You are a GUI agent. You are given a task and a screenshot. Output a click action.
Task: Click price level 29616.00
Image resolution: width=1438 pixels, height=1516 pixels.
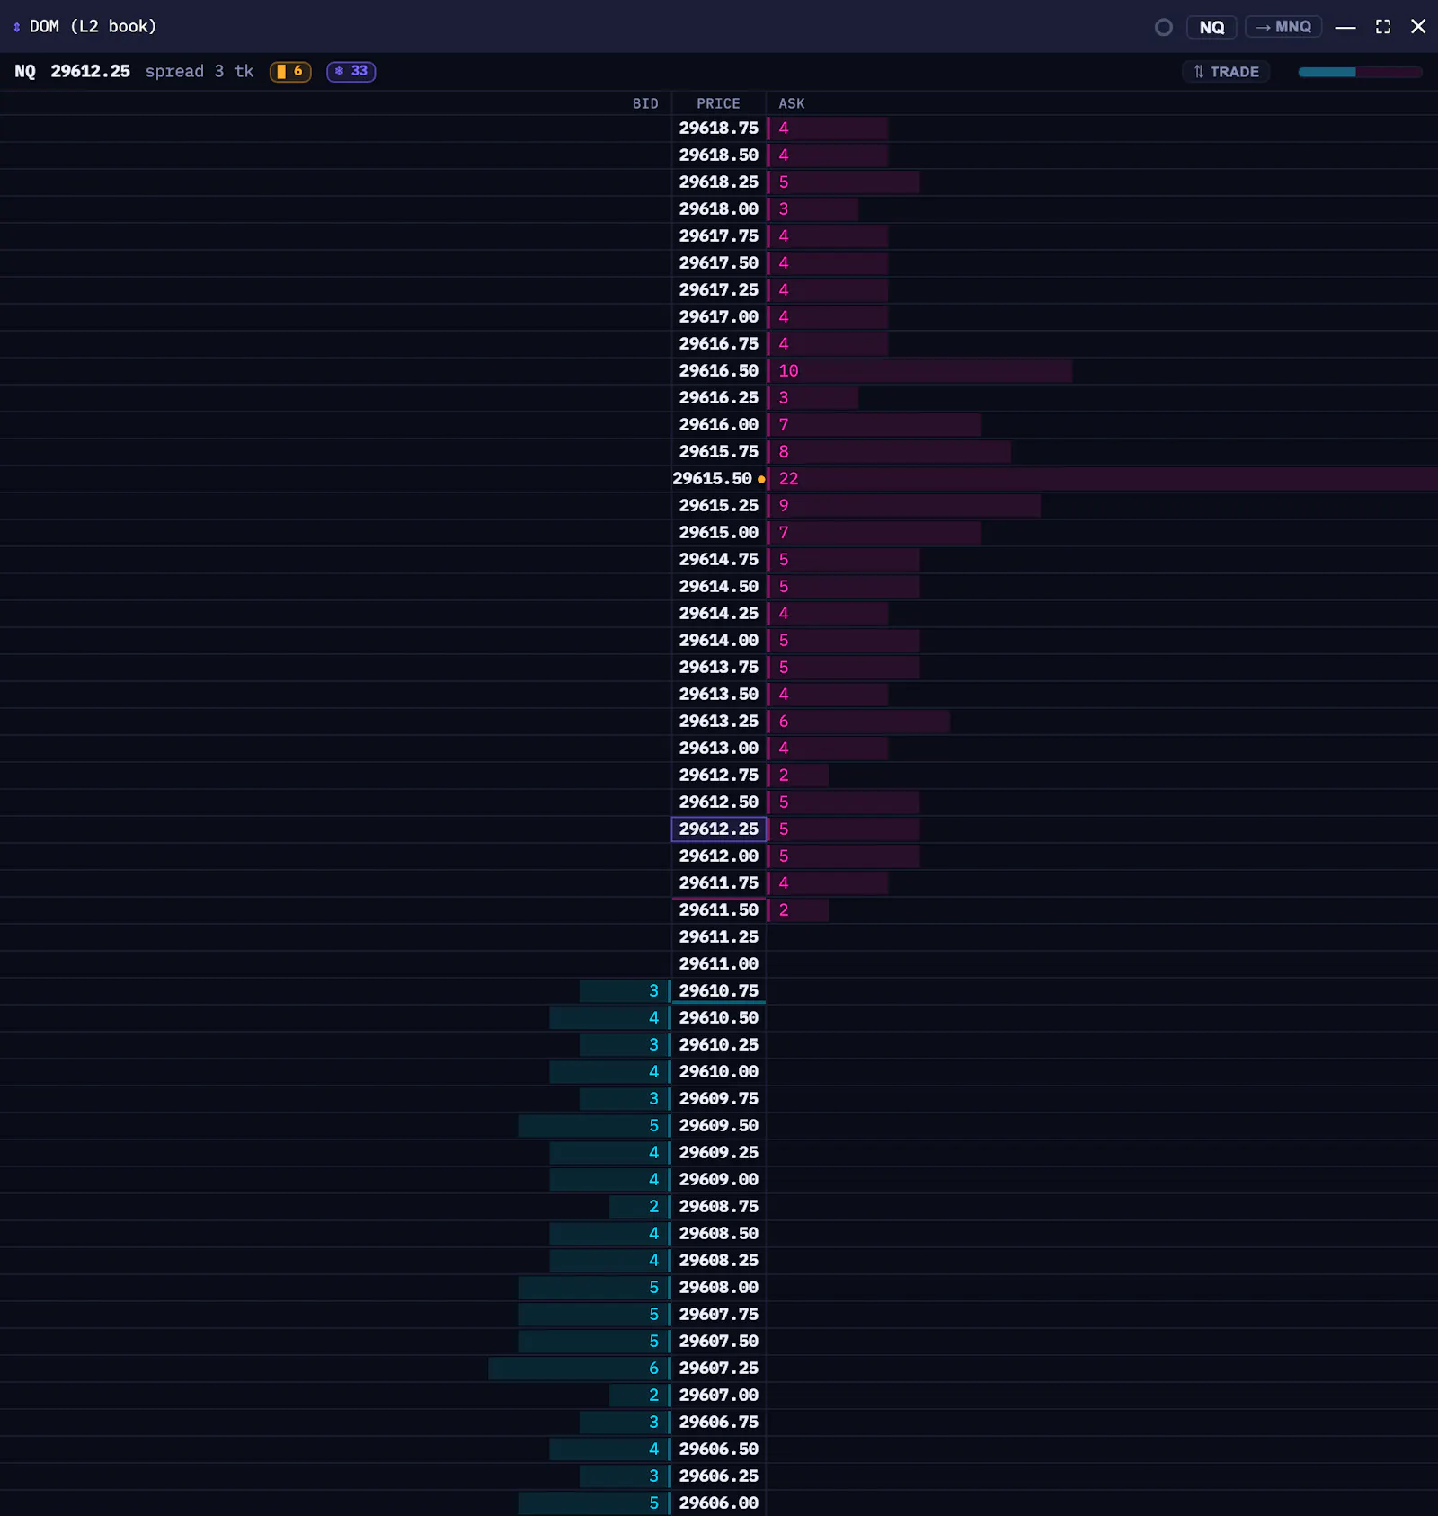coord(719,425)
